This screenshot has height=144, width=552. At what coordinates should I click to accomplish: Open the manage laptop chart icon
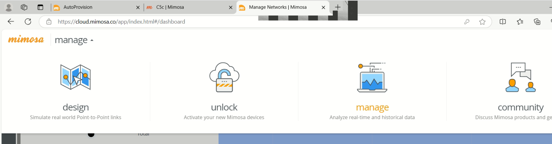pos(372,77)
